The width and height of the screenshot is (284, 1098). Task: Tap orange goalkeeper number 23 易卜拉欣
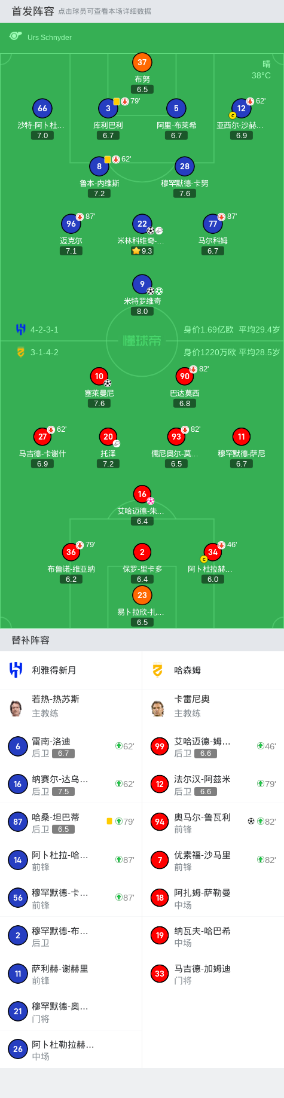click(142, 595)
